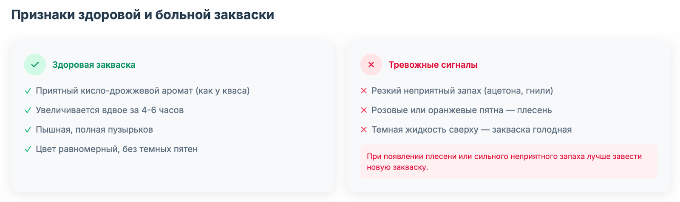The width and height of the screenshot is (680, 202).
Task: Click the text 'Приятный кисло-дрожжевой аромат (как у кваса)'
Action: pos(143,91)
